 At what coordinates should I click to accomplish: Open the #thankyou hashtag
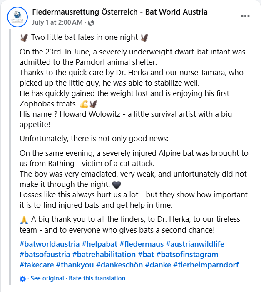75,265
